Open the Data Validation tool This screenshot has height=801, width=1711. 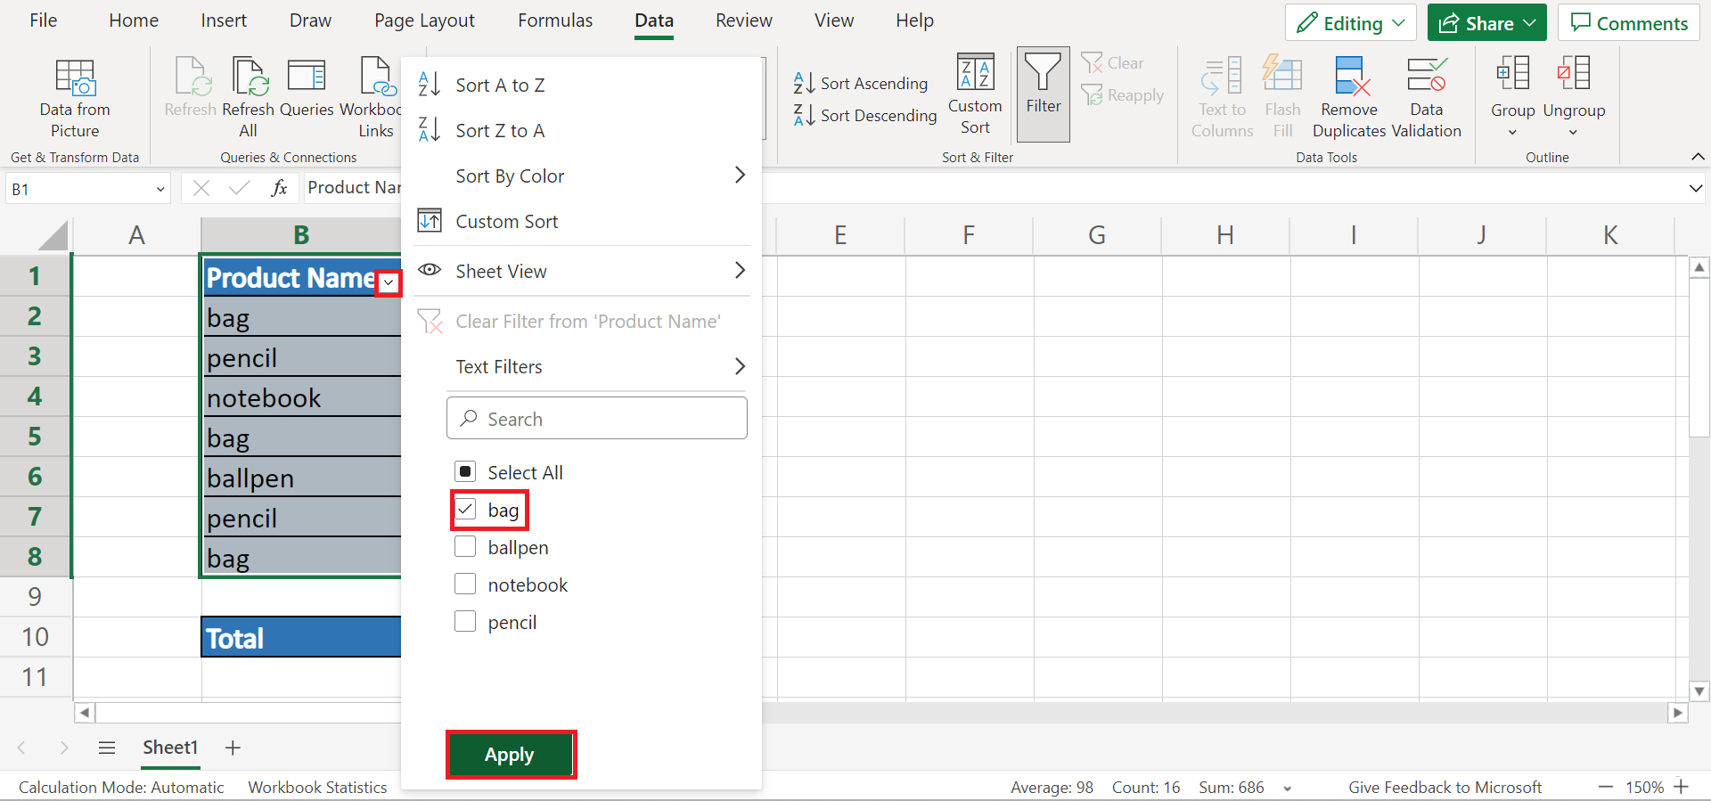(1426, 77)
